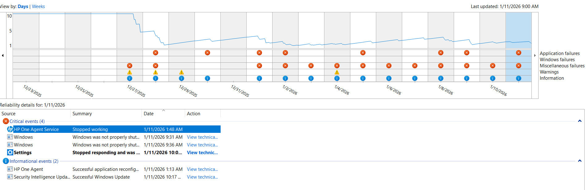This screenshot has width=588, height=190.
Task: Select the application failure marker on 1/11/2026
Action: point(518,53)
